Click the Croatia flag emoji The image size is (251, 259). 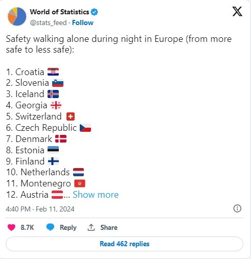click(x=53, y=72)
